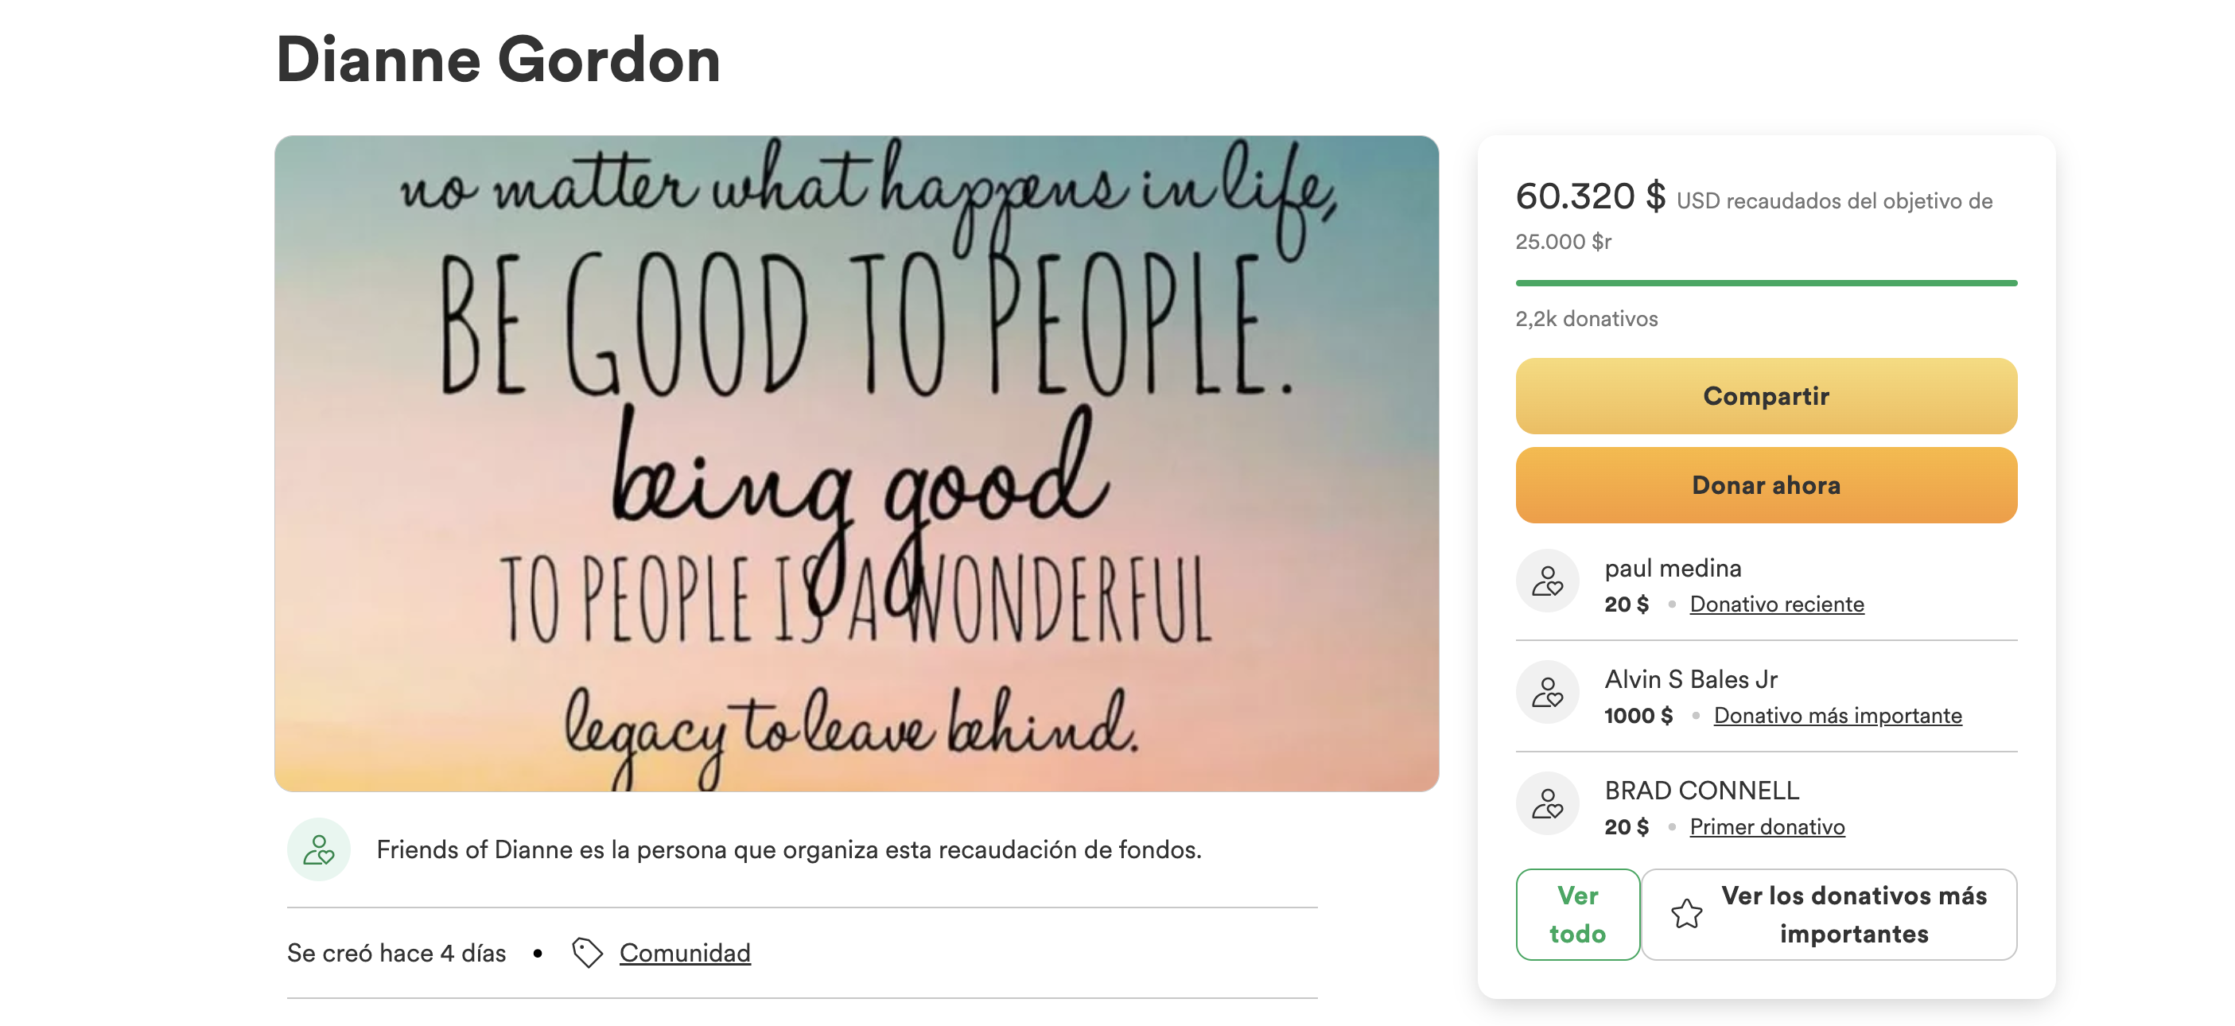The image size is (2235, 1026).
Task: Click the green fundraising progress bar
Action: click(1766, 282)
